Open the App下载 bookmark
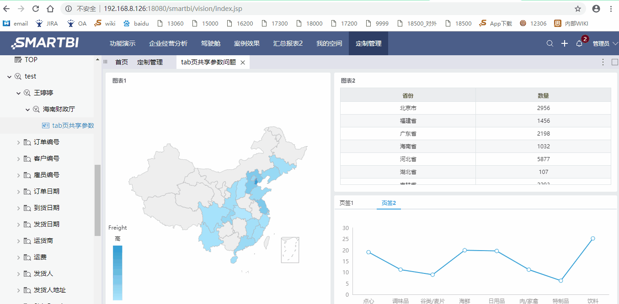The image size is (619, 304). tap(496, 23)
